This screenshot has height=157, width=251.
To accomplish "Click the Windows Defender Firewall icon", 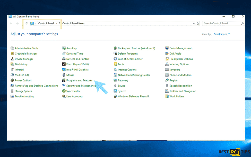I will pyautogui.click(x=115, y=96).
